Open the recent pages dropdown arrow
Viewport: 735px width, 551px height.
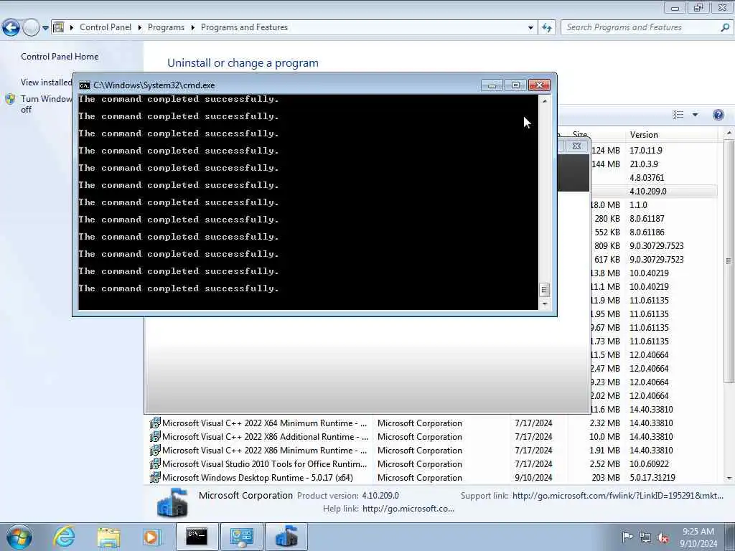[45, 28]
